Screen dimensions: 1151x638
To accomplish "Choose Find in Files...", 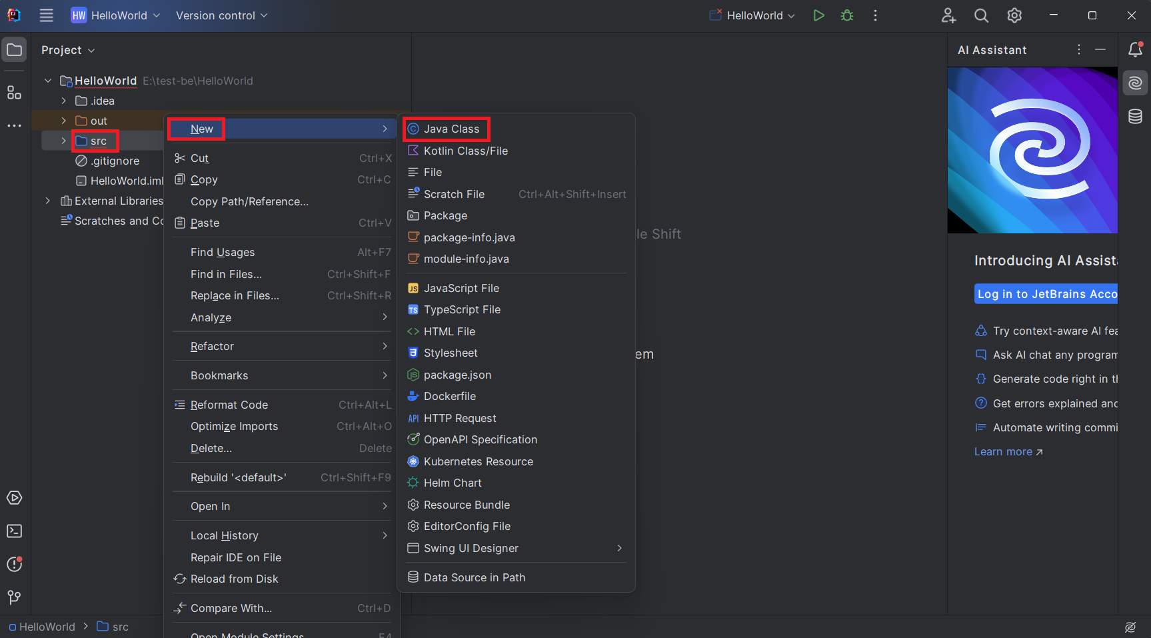I will click(x=282, y=274).
